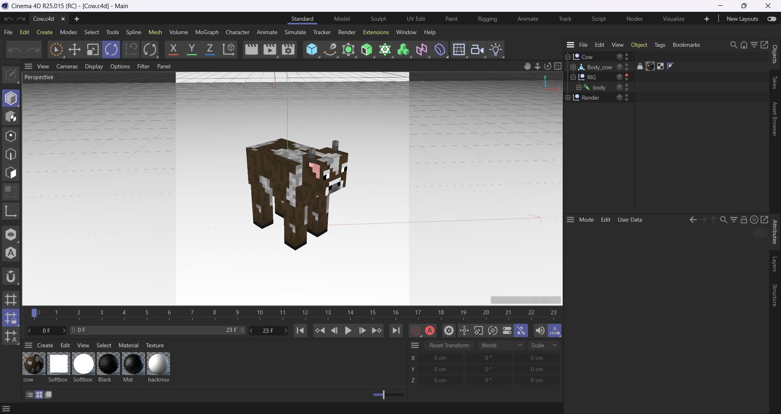The image size is (781, 414).
Task: Toggle X axis lock
Action: pos(173,50)
